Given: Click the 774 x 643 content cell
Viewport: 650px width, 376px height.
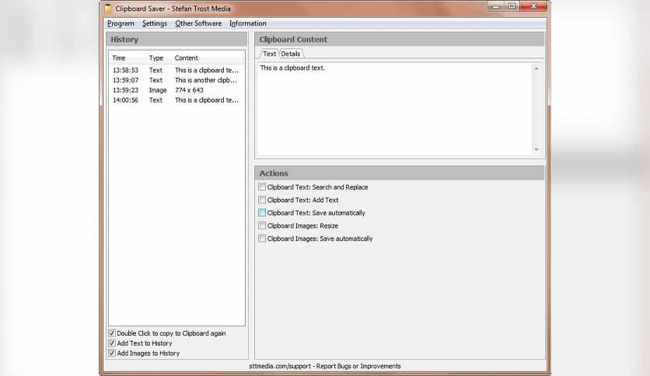Looking at the screenshot, I should [189, 90].
